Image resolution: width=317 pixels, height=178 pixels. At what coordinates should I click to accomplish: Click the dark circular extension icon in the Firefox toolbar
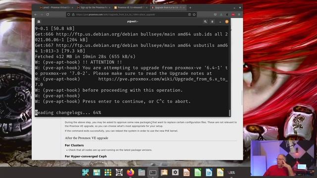(227, 14)
